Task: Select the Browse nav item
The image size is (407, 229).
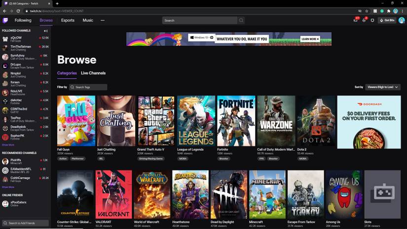Action: coord(46,20)
